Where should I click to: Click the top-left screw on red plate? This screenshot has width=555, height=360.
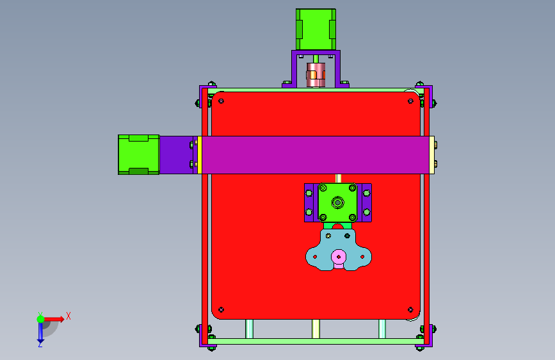click(x=221, y=101)
